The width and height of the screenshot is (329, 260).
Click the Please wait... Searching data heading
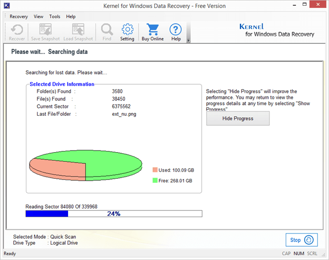[x=50, y=52]
